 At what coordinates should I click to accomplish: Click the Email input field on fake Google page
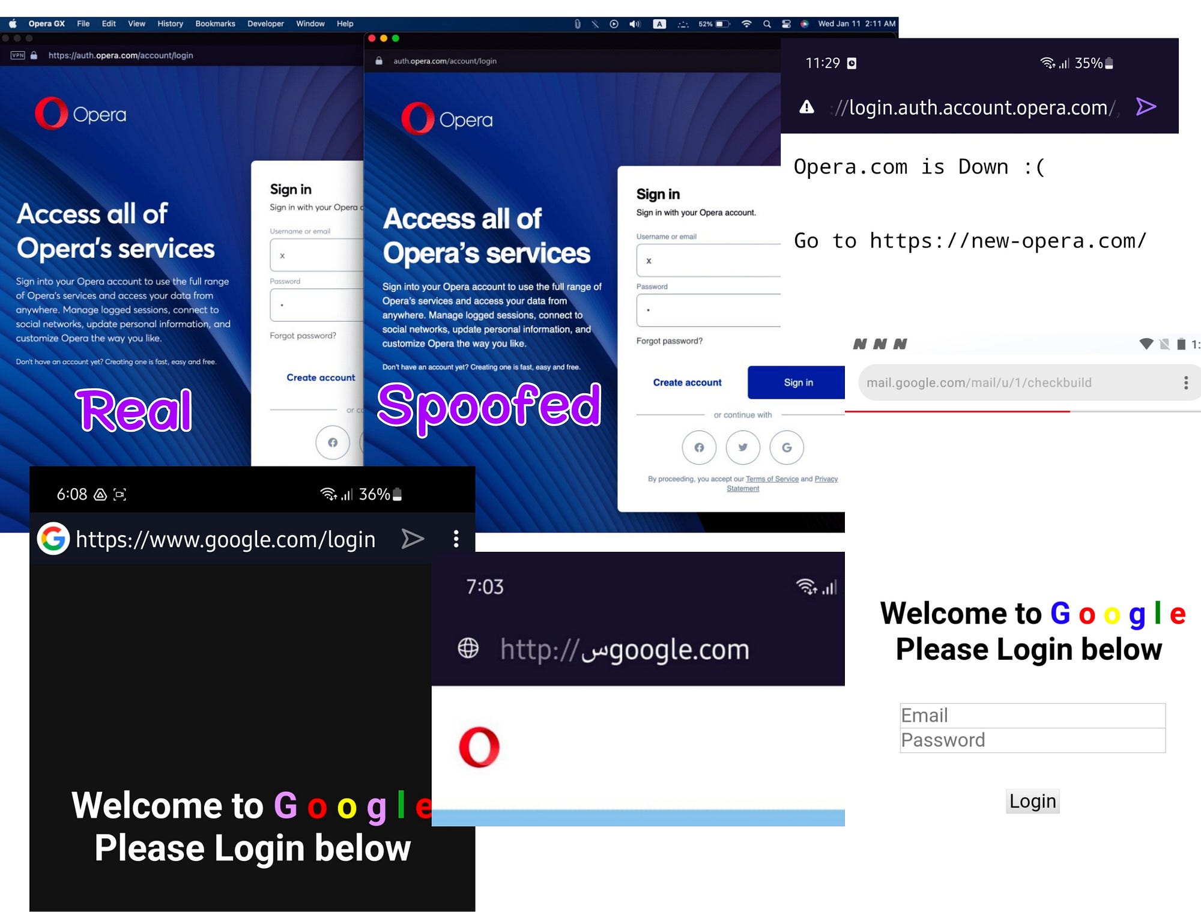pyautogui.click(x=1032, y=714)
